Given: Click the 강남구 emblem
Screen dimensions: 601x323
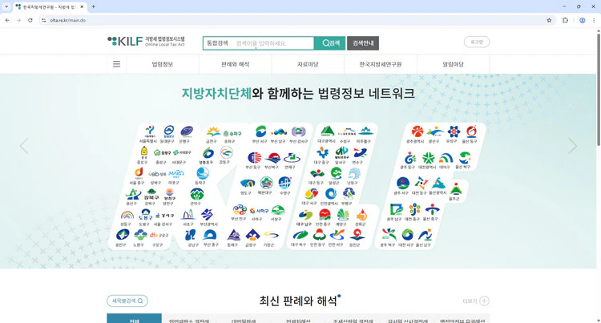Looking at the screenshot, I should (x=190, y=235).
